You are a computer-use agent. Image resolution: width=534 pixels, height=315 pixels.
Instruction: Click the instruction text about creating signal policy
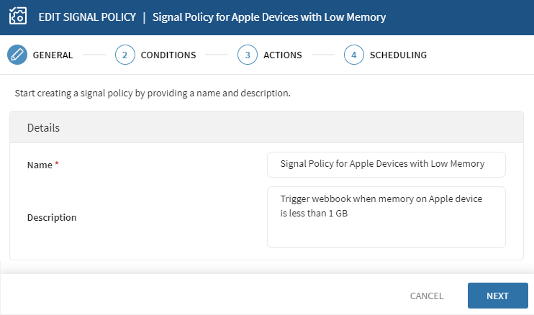(x=152, y=93)
